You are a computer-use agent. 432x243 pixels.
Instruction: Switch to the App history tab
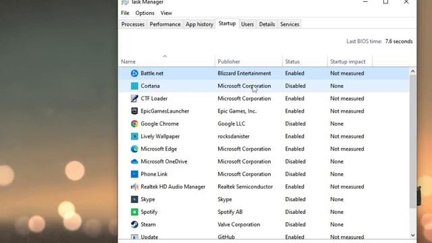200,24
